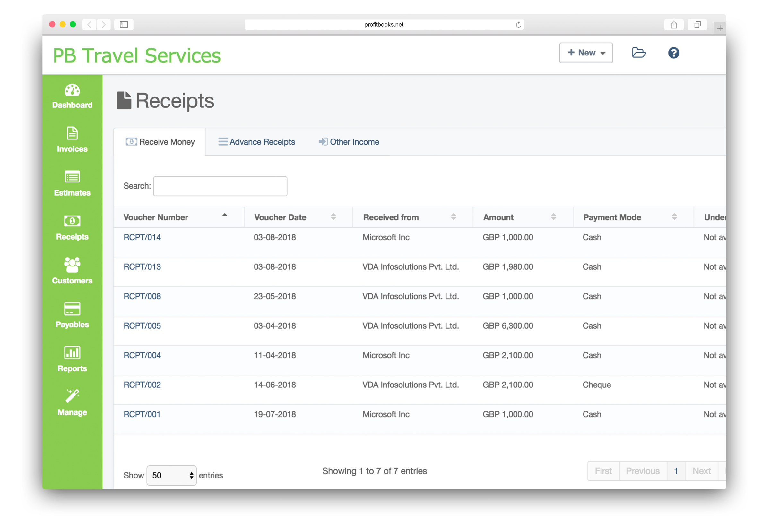Open the Dashboard from the sidebar
The image size is (770, 524).
pyautogui.click(x=72, y=96)
